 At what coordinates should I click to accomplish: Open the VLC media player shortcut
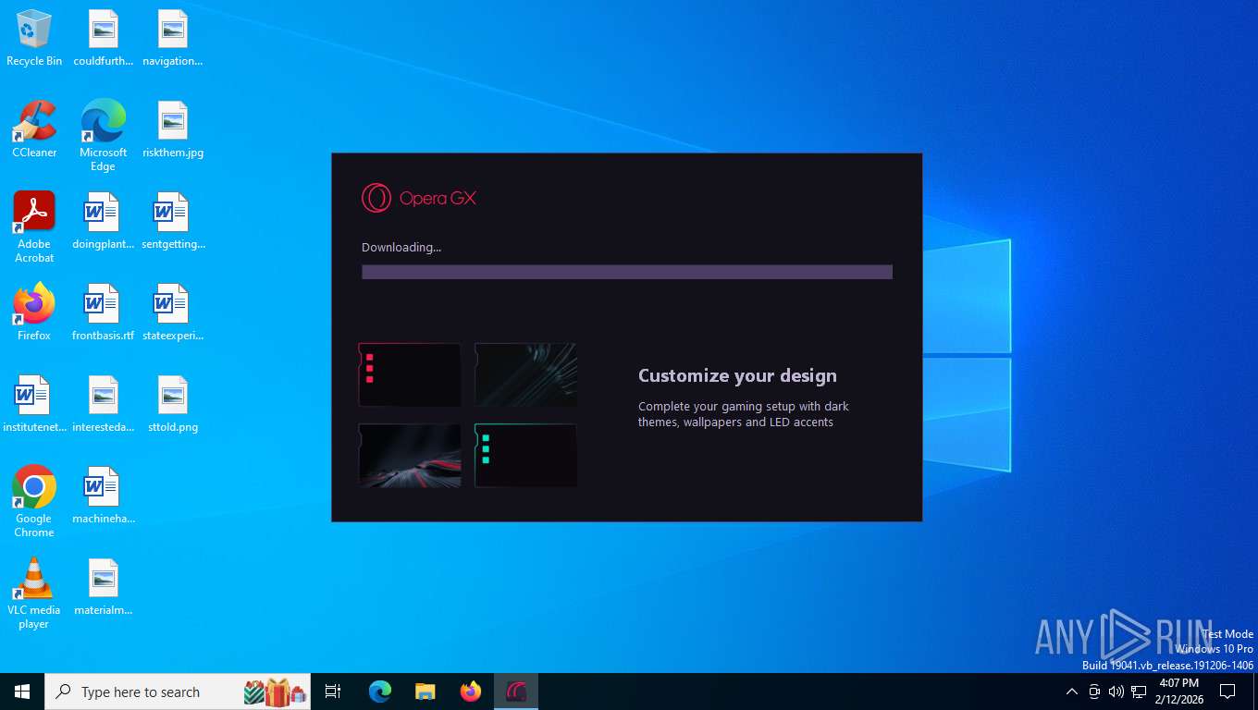pos(34,593)
